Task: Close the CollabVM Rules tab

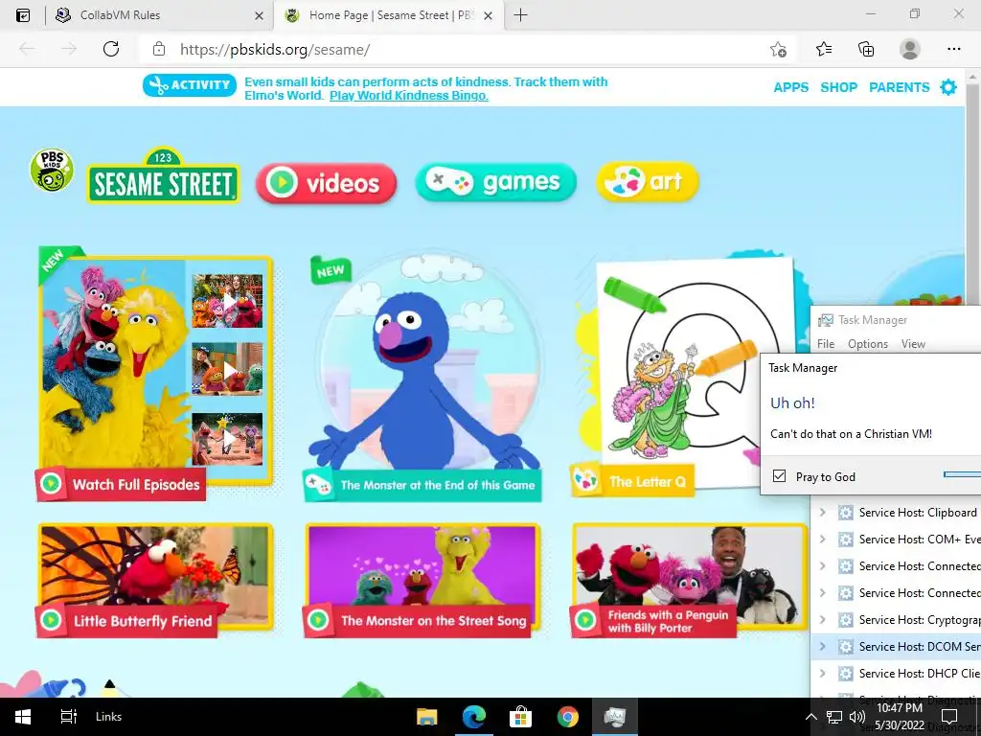Action: pyautogui.click(x=259, y=15)
